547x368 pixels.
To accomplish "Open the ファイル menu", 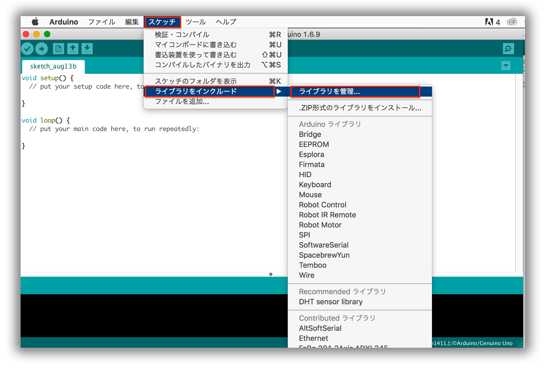I will pos(101,22).
